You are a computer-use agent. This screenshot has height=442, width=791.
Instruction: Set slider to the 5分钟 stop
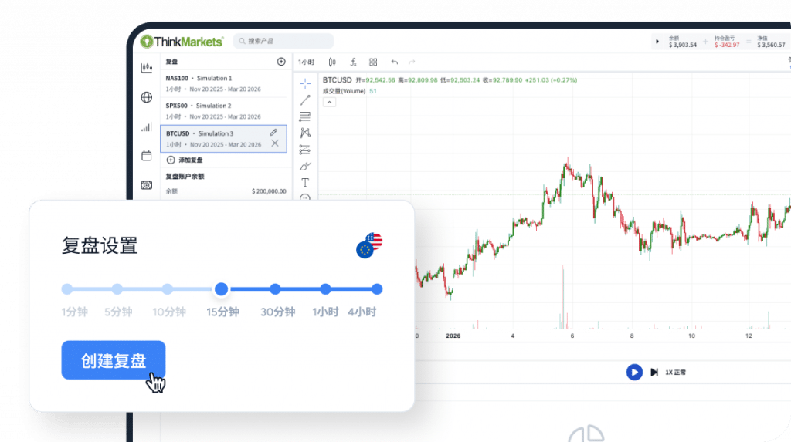(117, 288)
